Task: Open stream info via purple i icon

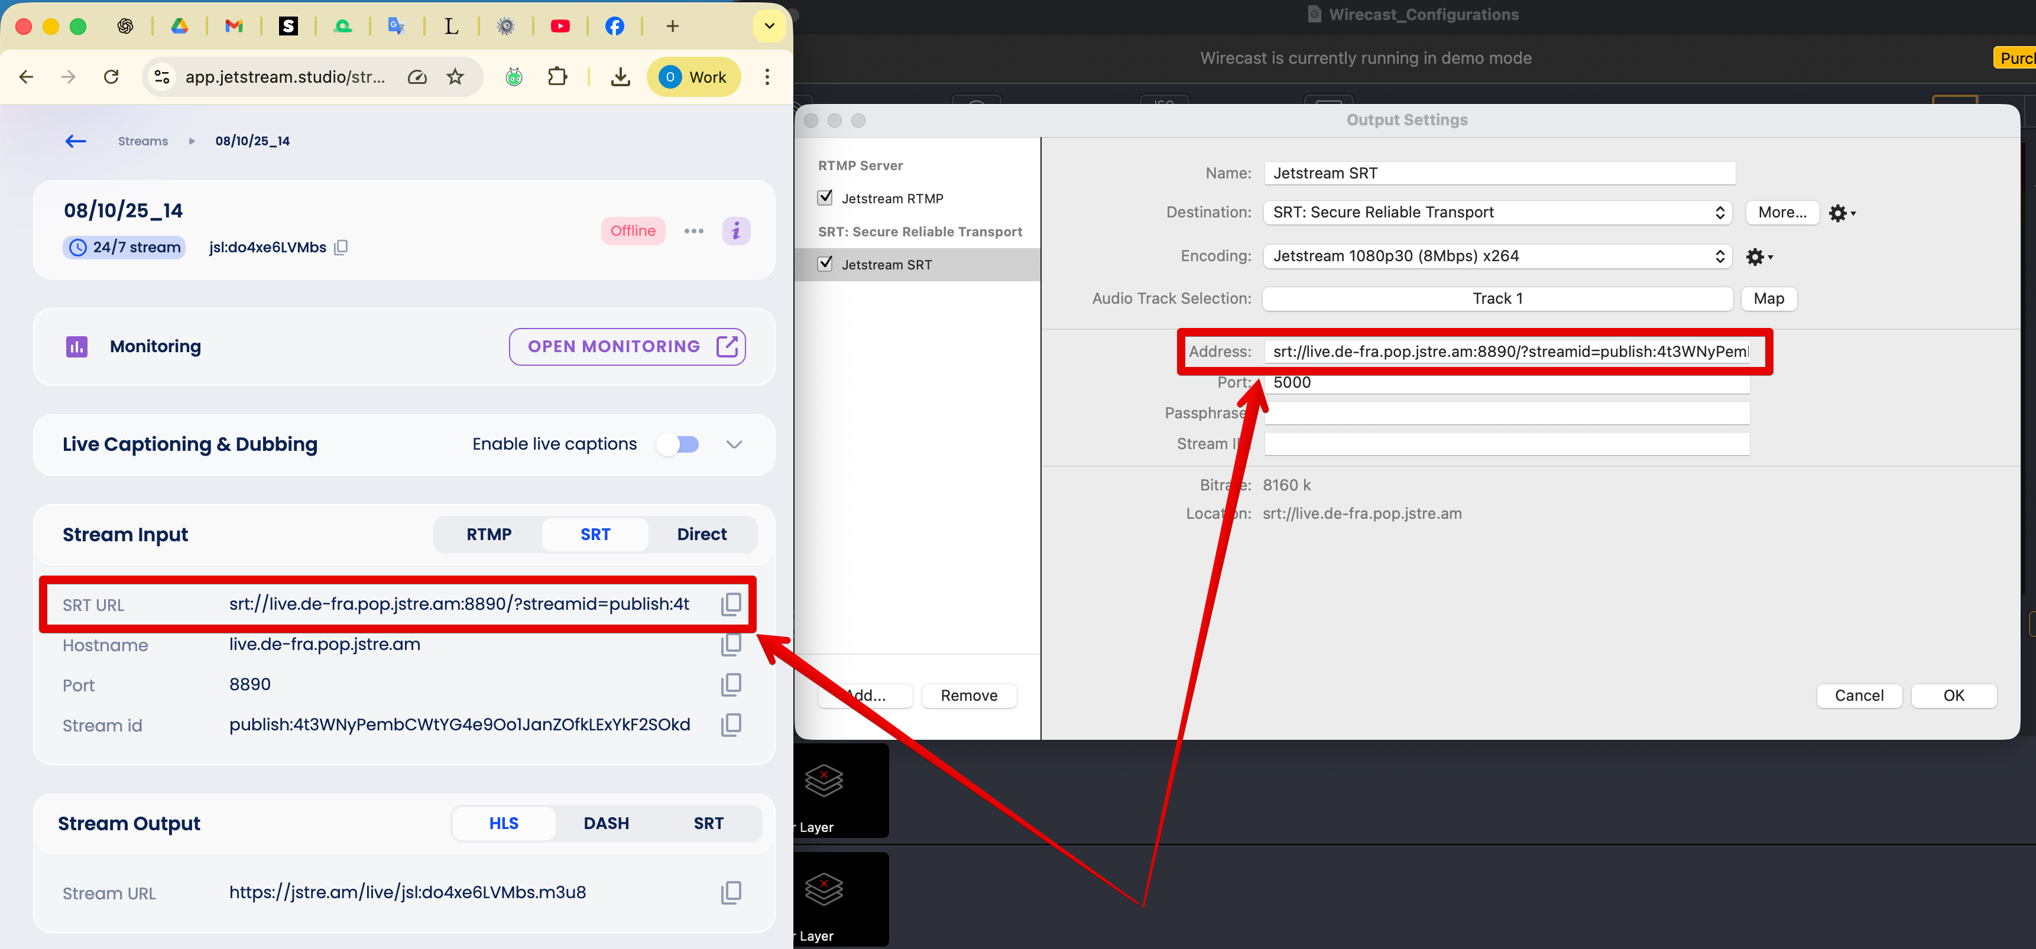Action: tap(736, 230)
